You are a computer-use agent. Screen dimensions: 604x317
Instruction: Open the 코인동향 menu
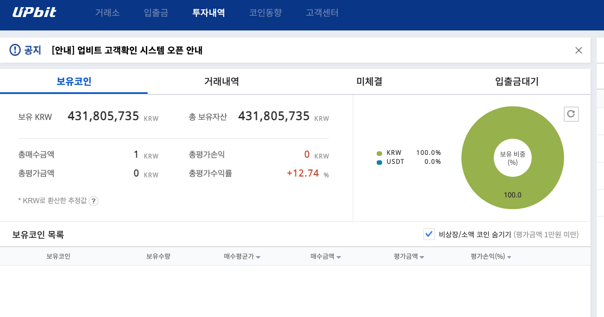(x=265, y=13)
